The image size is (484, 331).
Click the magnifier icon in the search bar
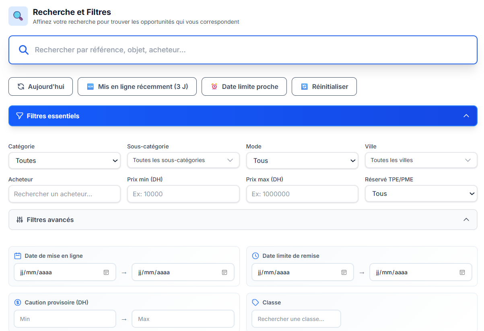pyautogui.click(x=24, y=50)
